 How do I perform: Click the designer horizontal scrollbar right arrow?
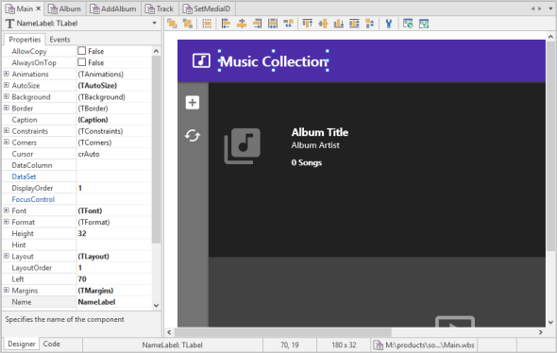click(541, 332)
